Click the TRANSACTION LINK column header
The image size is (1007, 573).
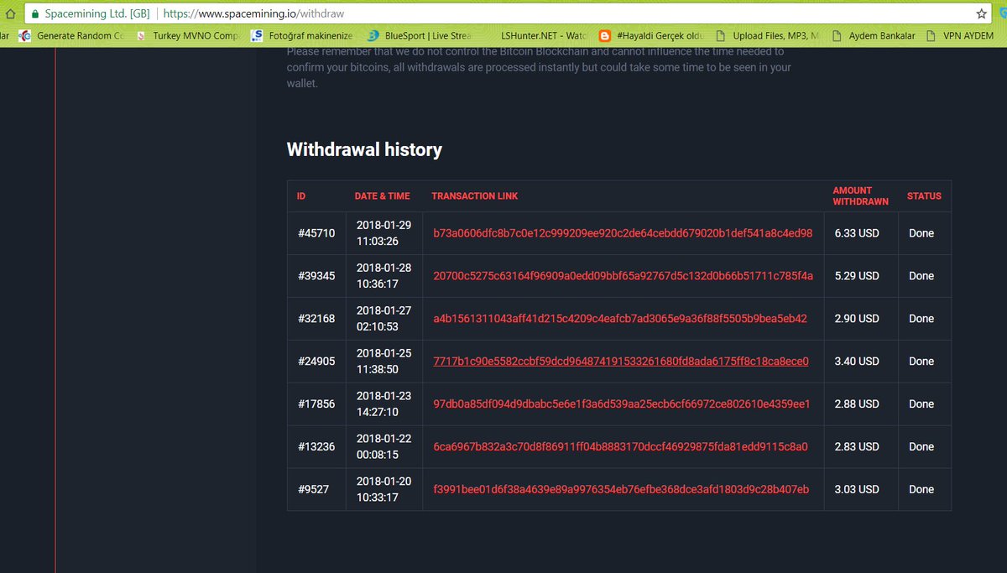(x=475, y=196)
